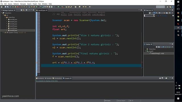Select ders01.java in Package Explorer
182x102 pixels.
(x=13, y=22)
